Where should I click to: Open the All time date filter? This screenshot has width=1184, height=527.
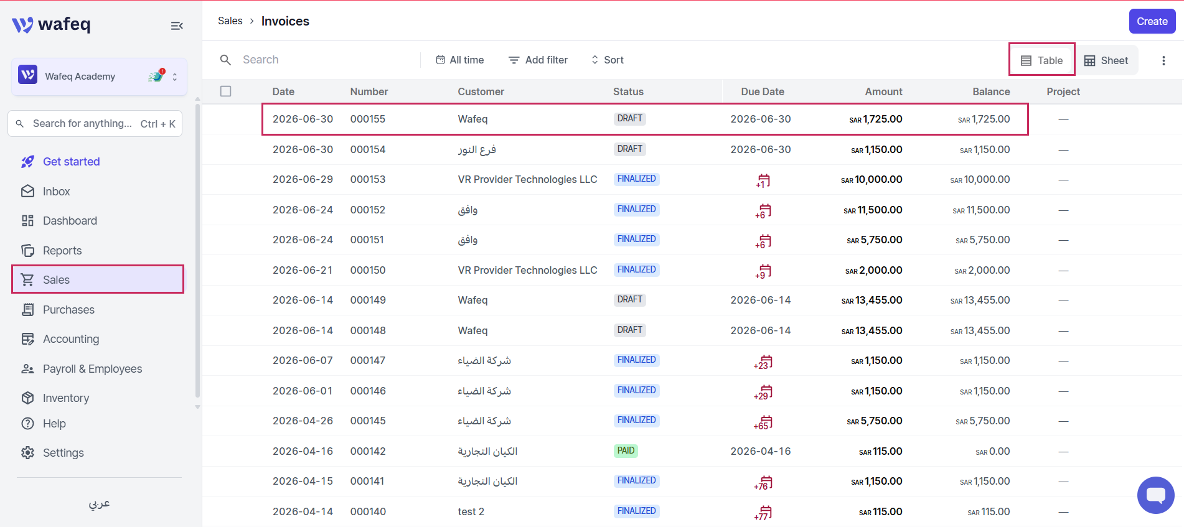[460, 60]
